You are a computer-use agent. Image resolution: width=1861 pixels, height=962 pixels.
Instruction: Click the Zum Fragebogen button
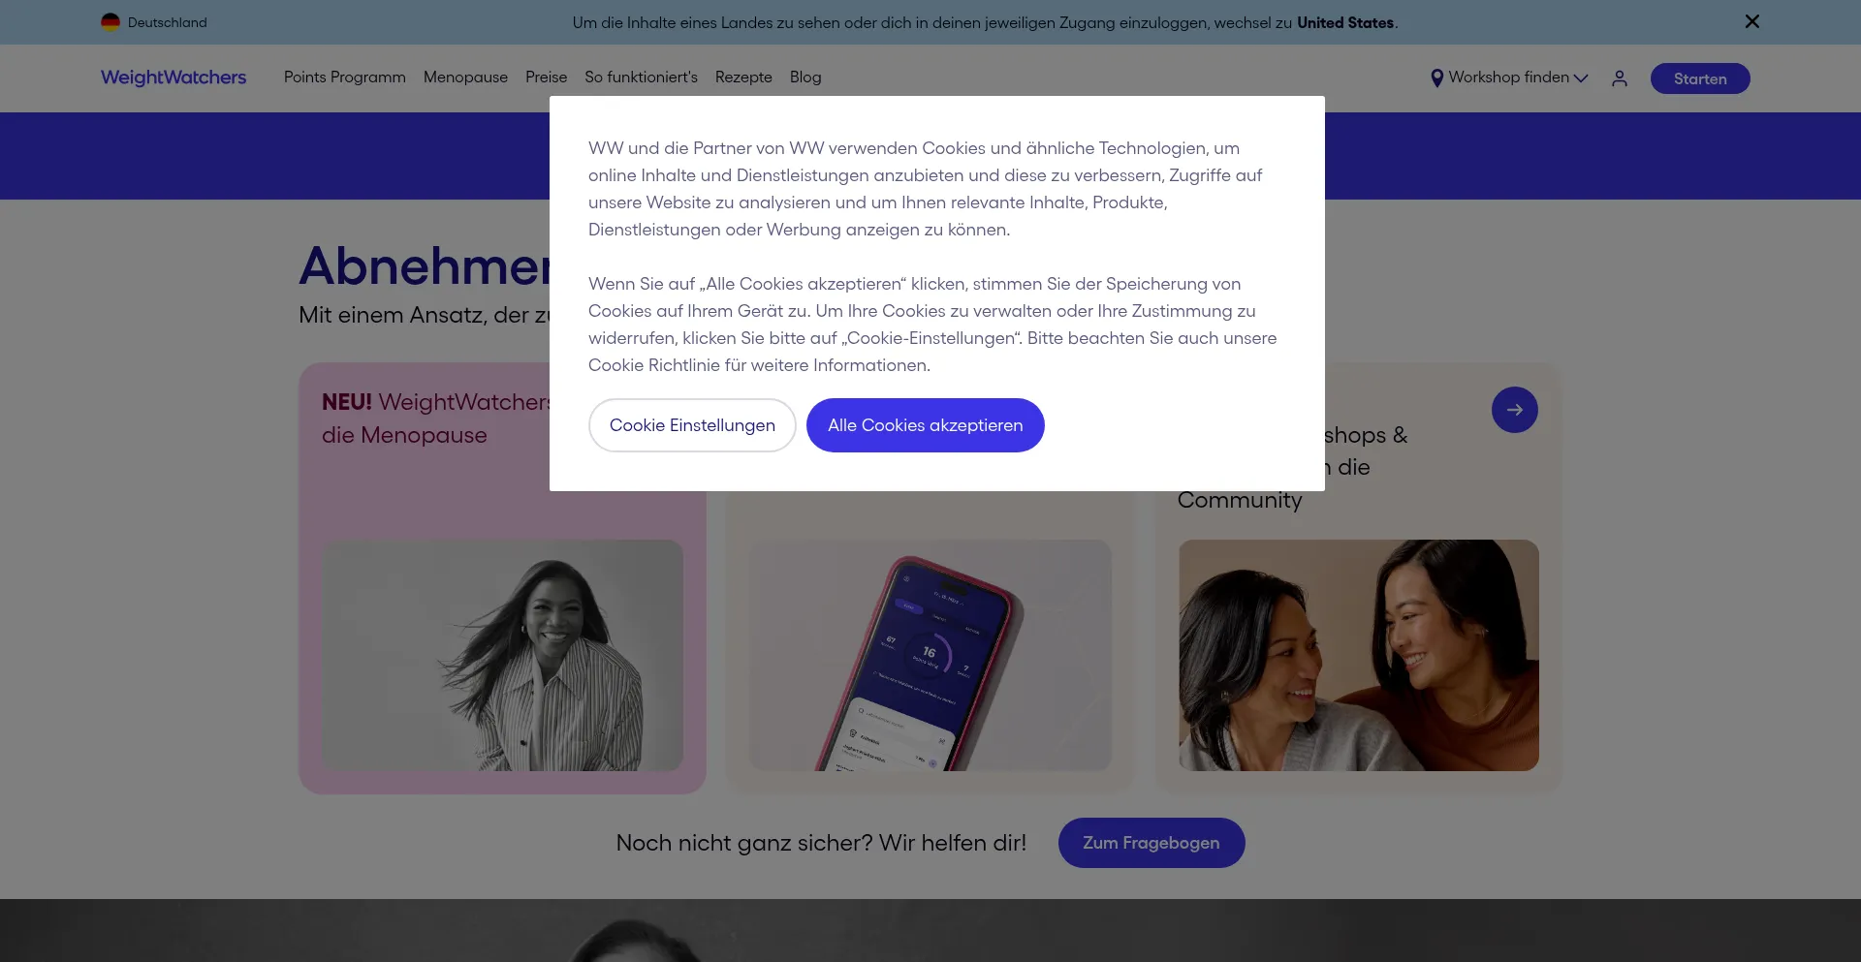tap(1151, 843)
